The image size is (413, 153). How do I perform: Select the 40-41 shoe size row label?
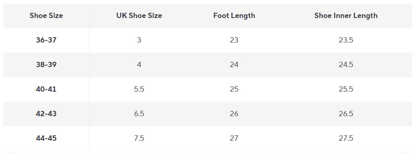tap(46, 89)
